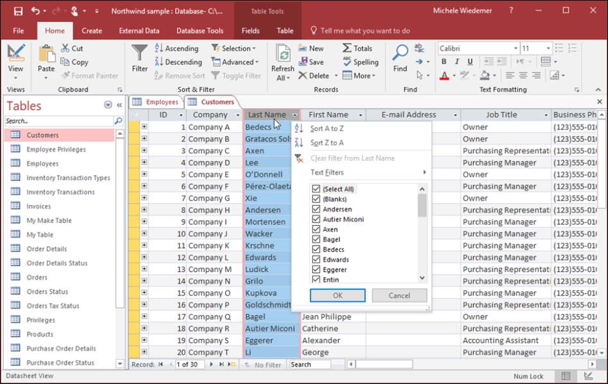Click the Find magnifier icon
This screenshot has width=608, height=384.
pos(400,53)
